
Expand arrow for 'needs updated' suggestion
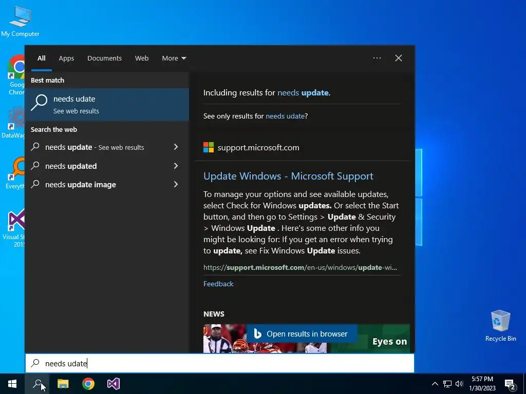(176, 166)
